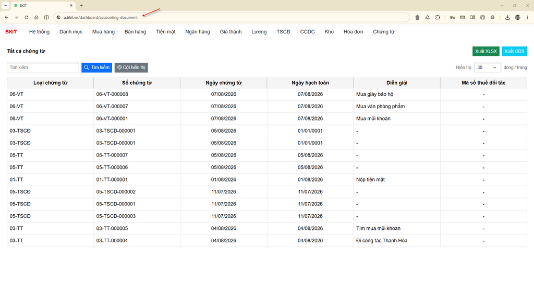Click the forward navigation arrow
534x286 pixels.
tap(16, 17)
